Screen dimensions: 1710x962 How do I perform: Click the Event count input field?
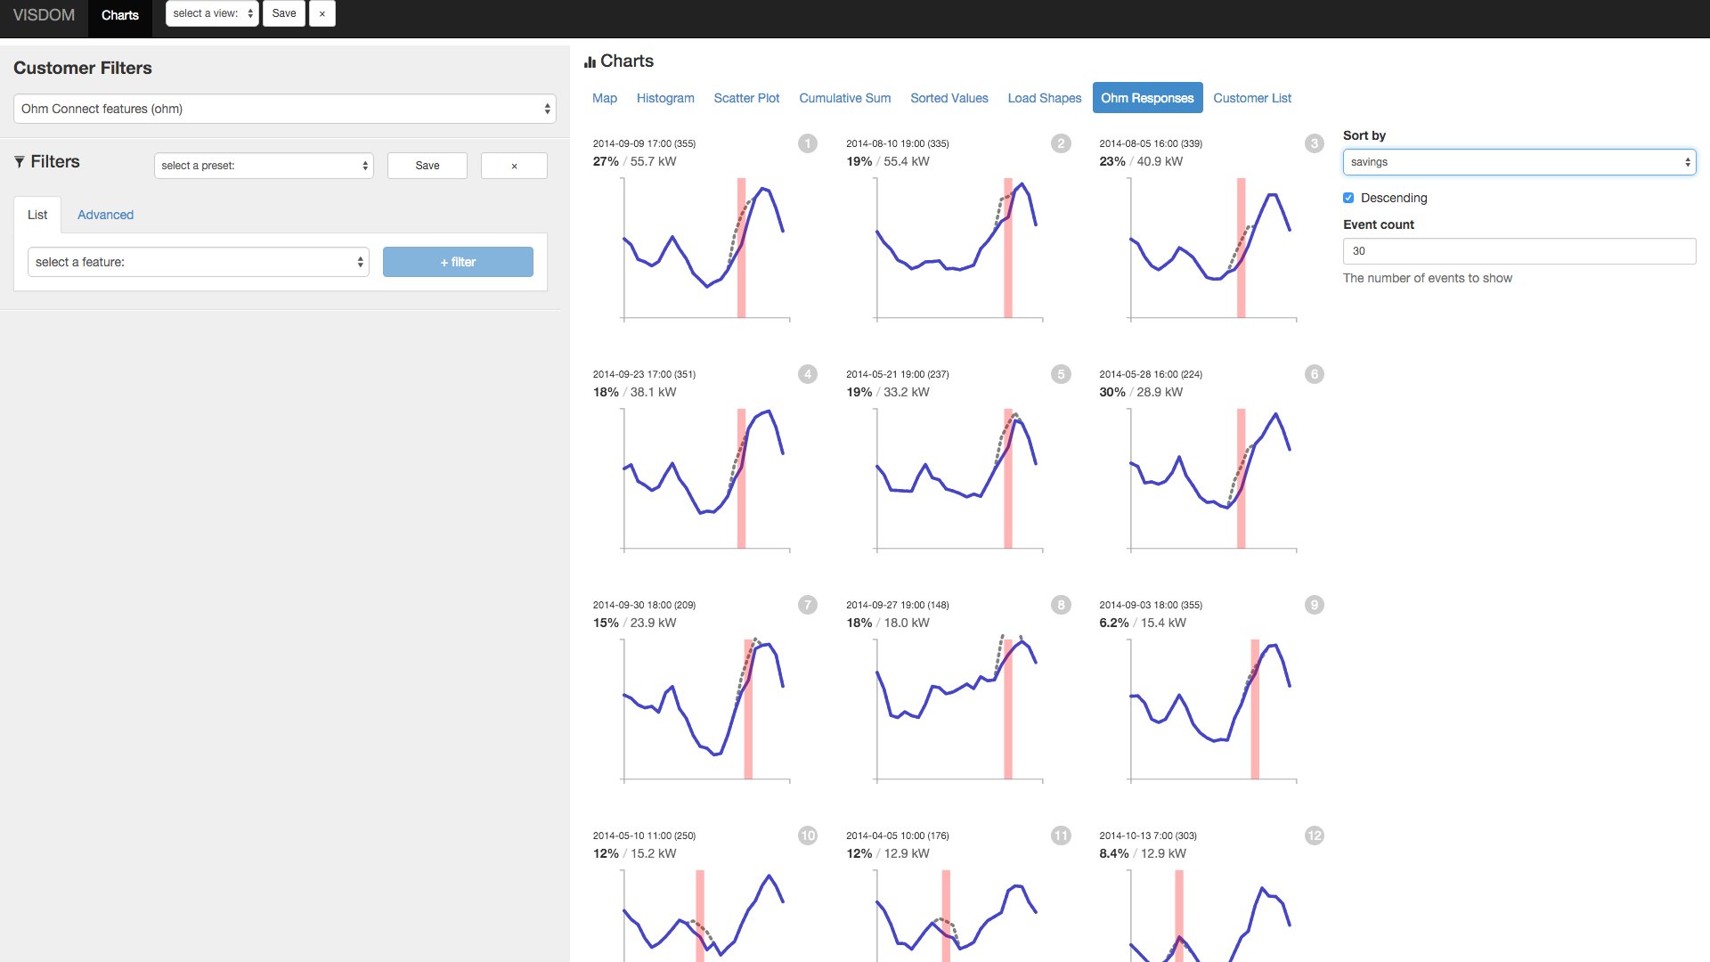1519,251
